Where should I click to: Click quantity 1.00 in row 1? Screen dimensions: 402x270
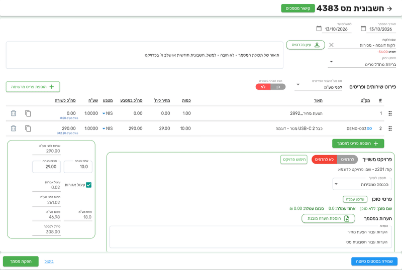pyautogui.click(x=186, y=113)
